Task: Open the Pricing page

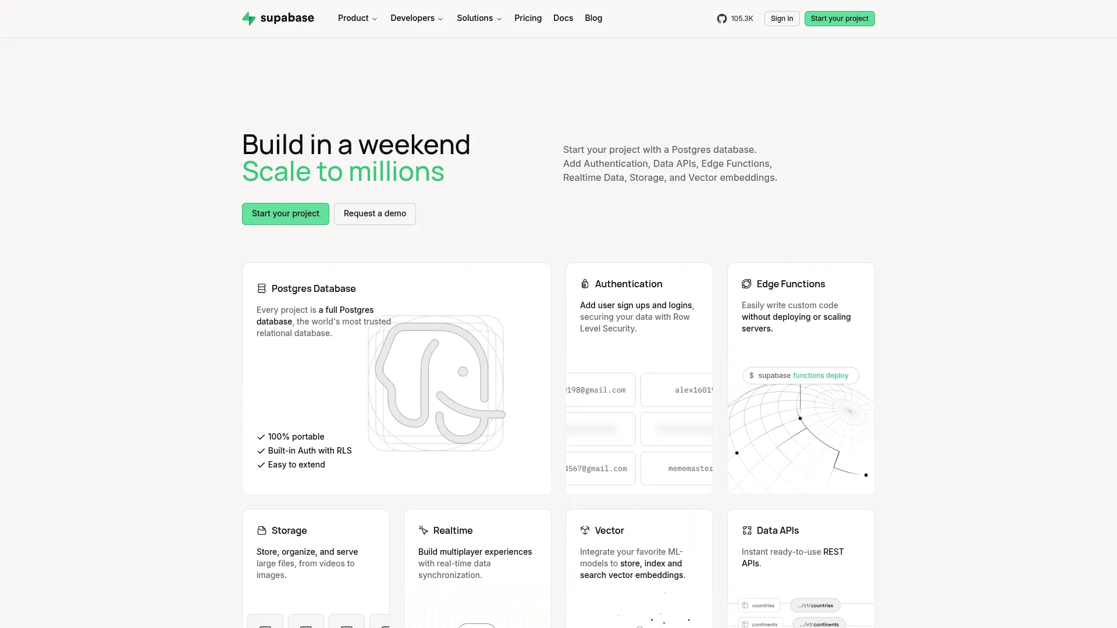Action: point(528,19)
